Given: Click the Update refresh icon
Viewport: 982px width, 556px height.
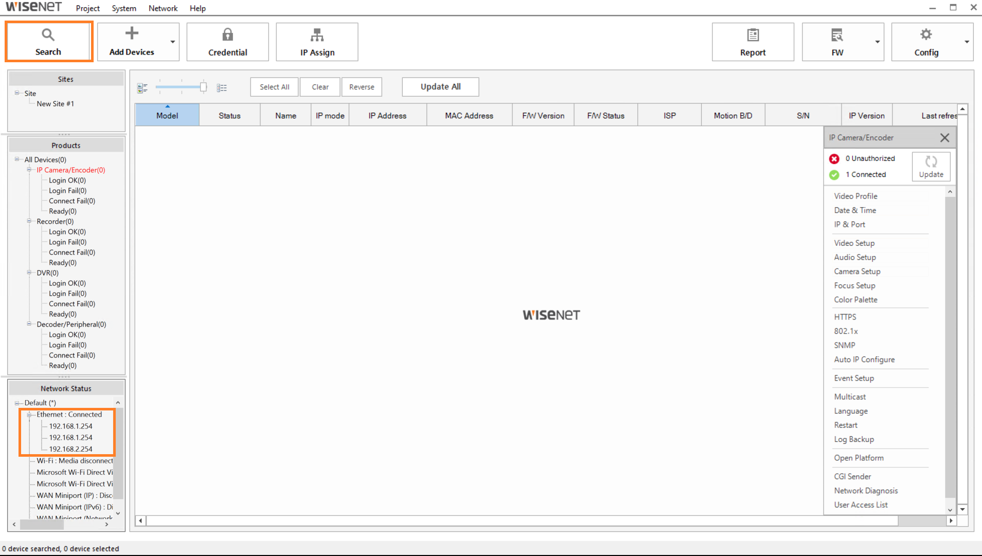Looking at the screenshot, I should [x=931, y=166].
